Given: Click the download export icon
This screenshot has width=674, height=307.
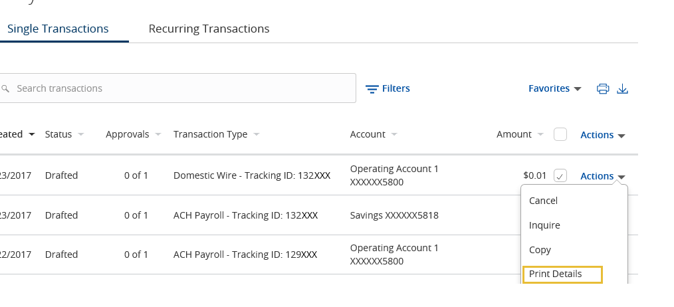Looking at the screenshot, I should click(x=622, y=88).
